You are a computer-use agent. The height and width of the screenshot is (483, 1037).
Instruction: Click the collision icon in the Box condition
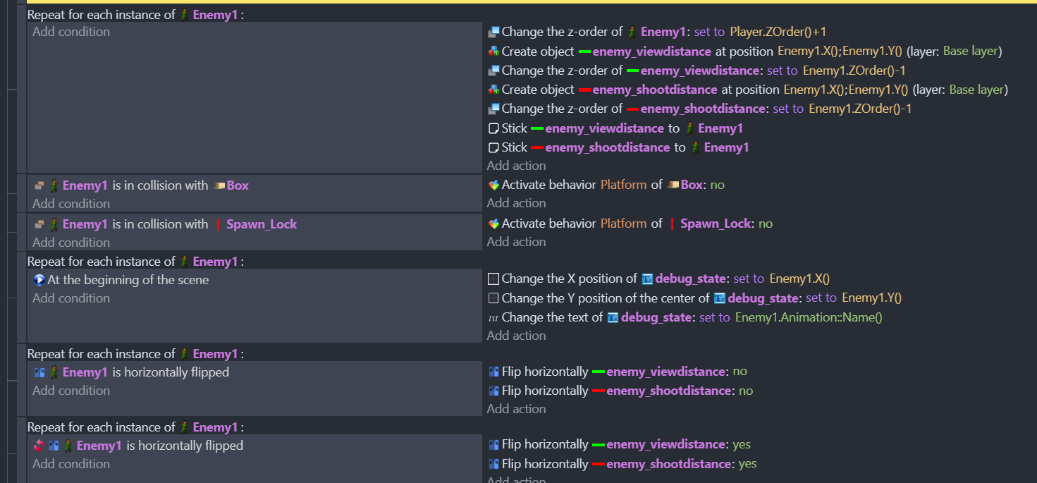(x=40, y=185)
